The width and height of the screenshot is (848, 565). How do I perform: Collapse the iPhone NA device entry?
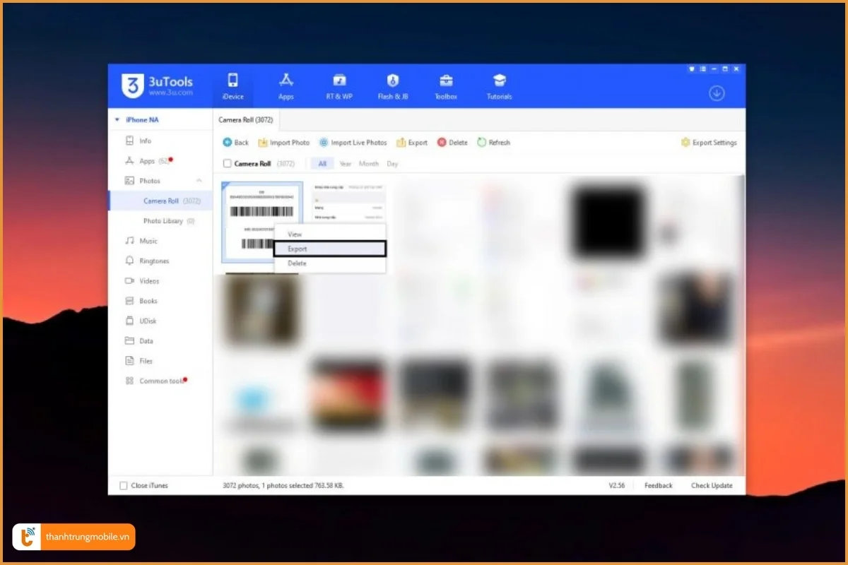point(117,119)
